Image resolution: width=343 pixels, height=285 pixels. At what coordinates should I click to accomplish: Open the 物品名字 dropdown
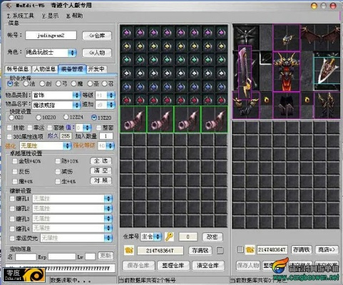tap(76, 105)
